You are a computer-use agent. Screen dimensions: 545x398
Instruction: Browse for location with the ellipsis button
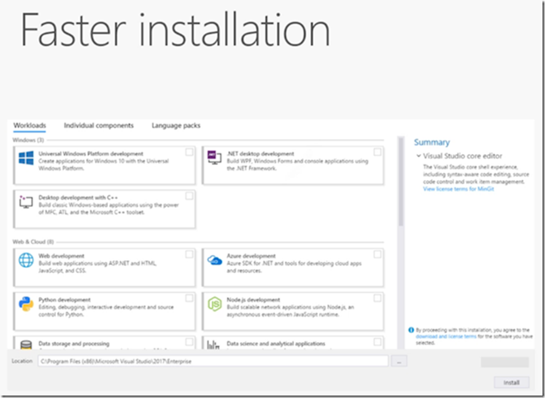click(x=399, y=361)
